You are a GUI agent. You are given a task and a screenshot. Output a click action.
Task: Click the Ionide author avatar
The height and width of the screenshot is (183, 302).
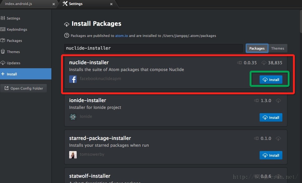coord(73,116)
